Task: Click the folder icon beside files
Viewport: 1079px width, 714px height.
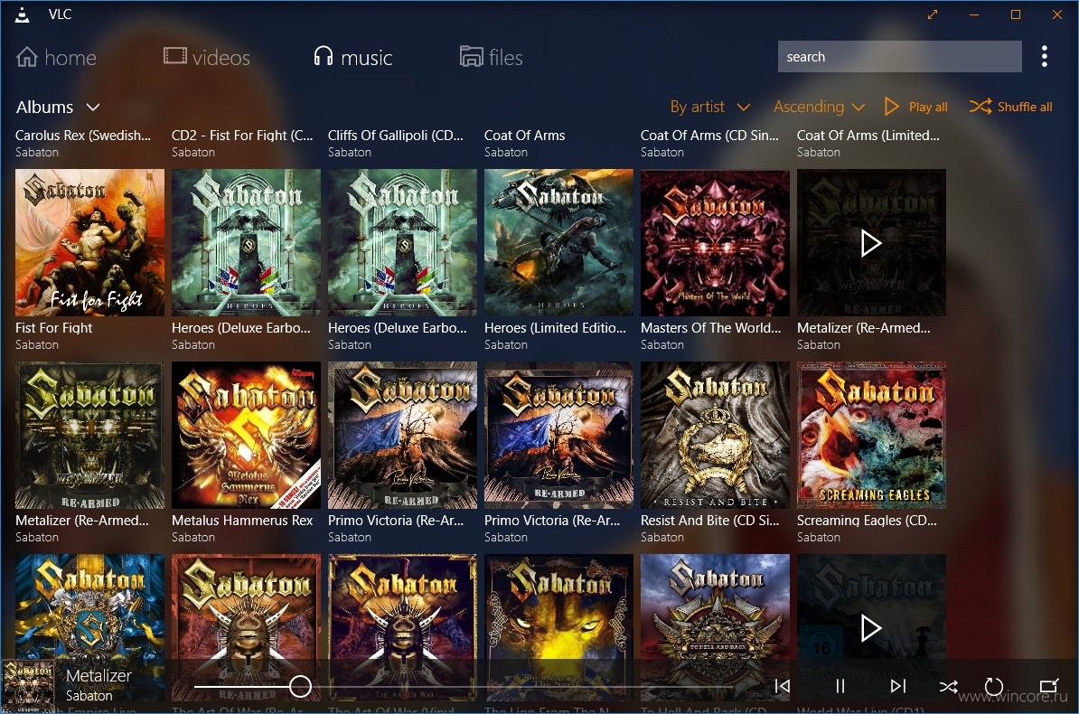Action: click(472, 56)
